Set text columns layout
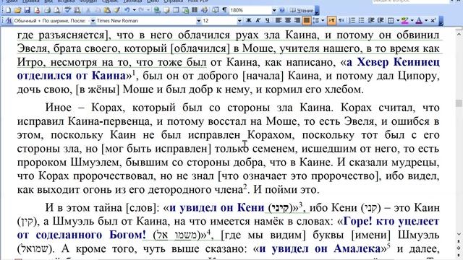The image size is (463, 260). (195, 10)
